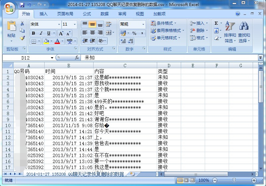
Task: Click the Cut scissors icon
Action: [x=22, y=23]
